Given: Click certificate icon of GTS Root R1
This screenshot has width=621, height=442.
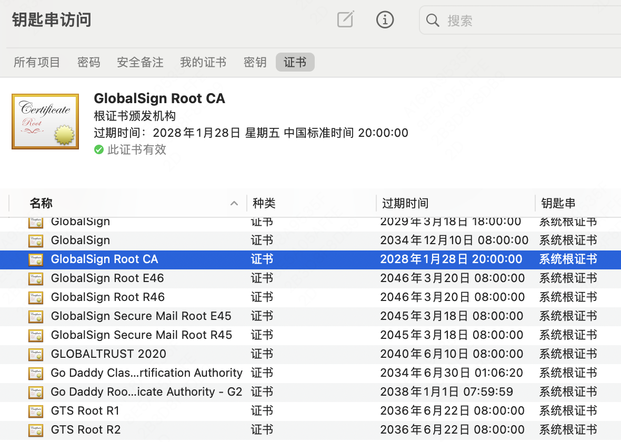Looking at the screenshot, I should (x=36, y=411).
